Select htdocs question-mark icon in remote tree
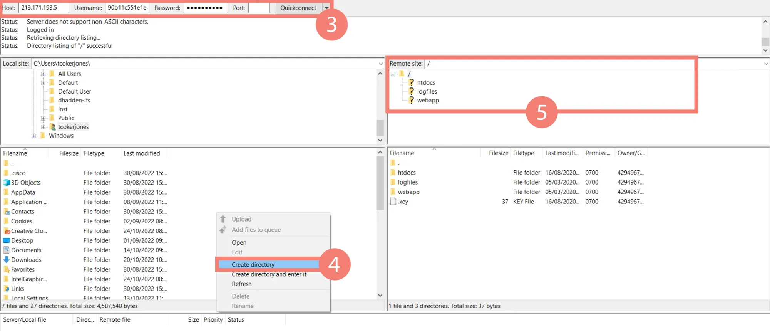The height and width of the screenshot is (331, 770). (411, 82)
